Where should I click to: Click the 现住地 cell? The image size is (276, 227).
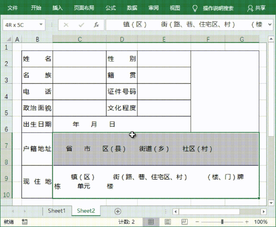point(37,182)
